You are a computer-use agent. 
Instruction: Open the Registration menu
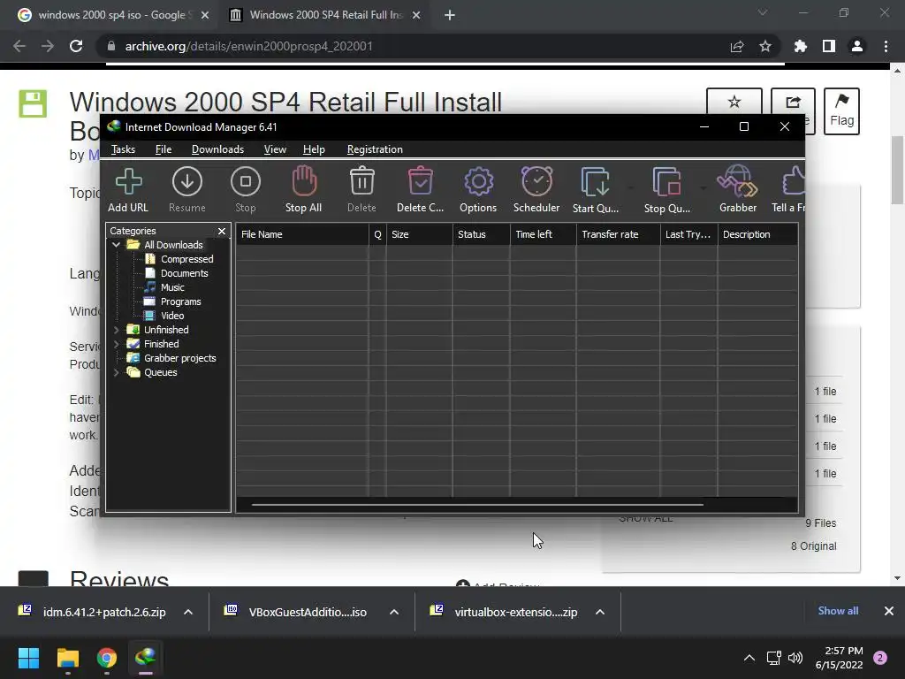click(375, 149)
